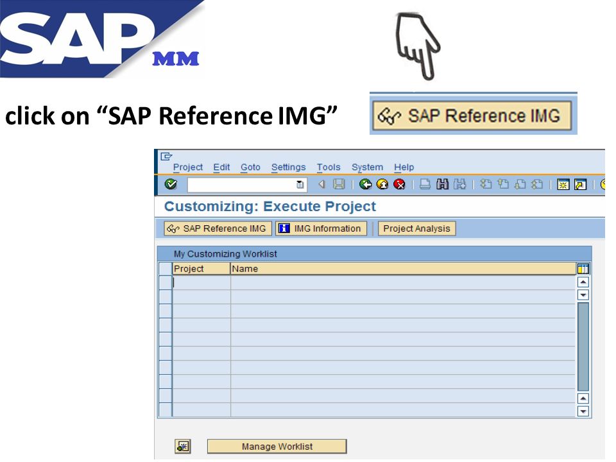The image size is (616, 462).
Task: Click the Project Analysis button
Action: click(x=417, y=228)
